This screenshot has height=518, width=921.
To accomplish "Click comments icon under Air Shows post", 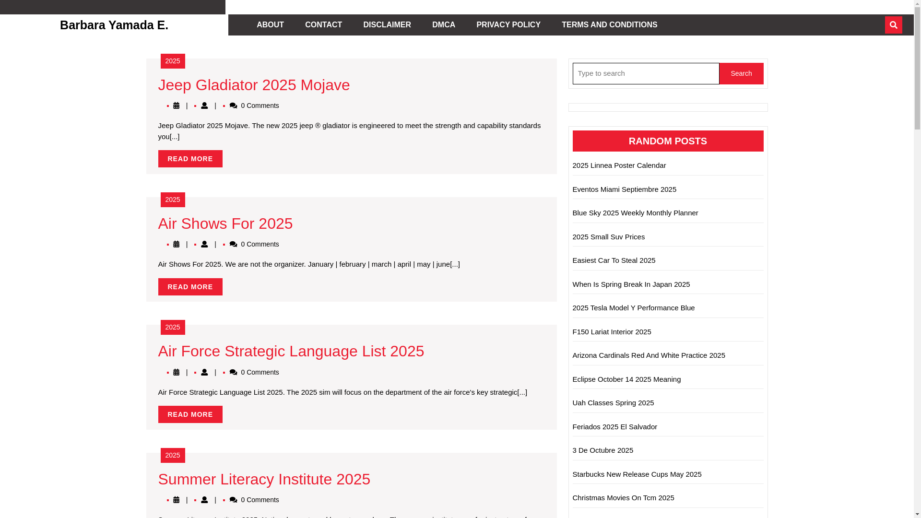I will (234, 244).
